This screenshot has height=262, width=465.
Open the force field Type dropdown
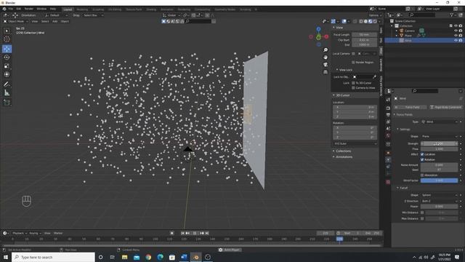[x=439, y=122]
